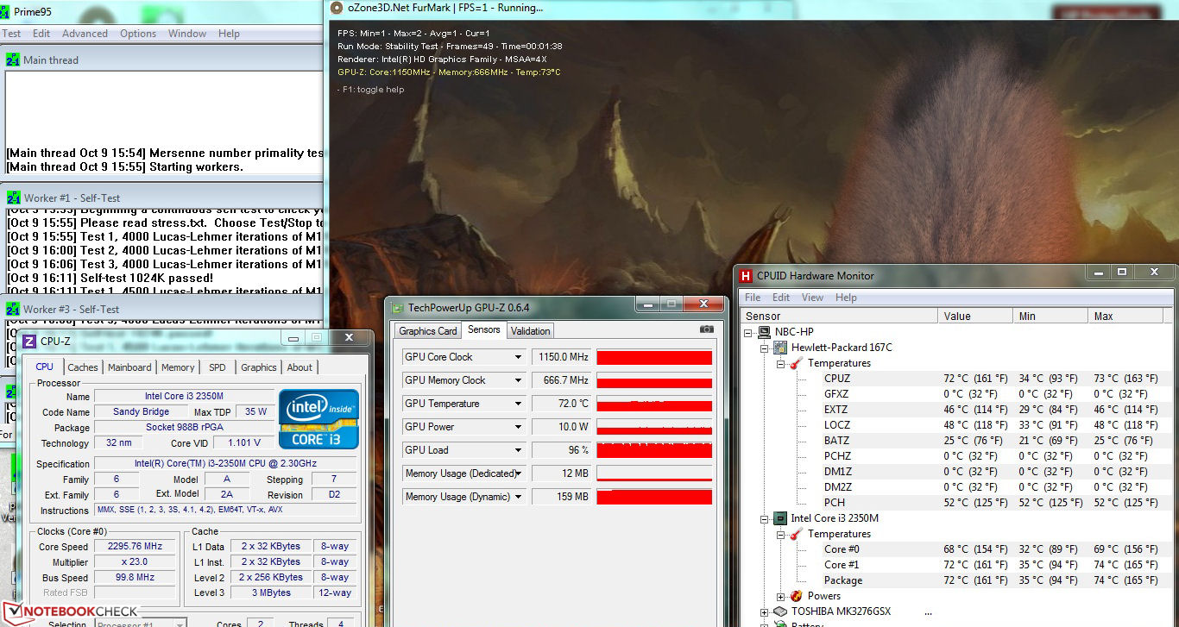Collapse the NBC-HP tree node

pos(748,333)
